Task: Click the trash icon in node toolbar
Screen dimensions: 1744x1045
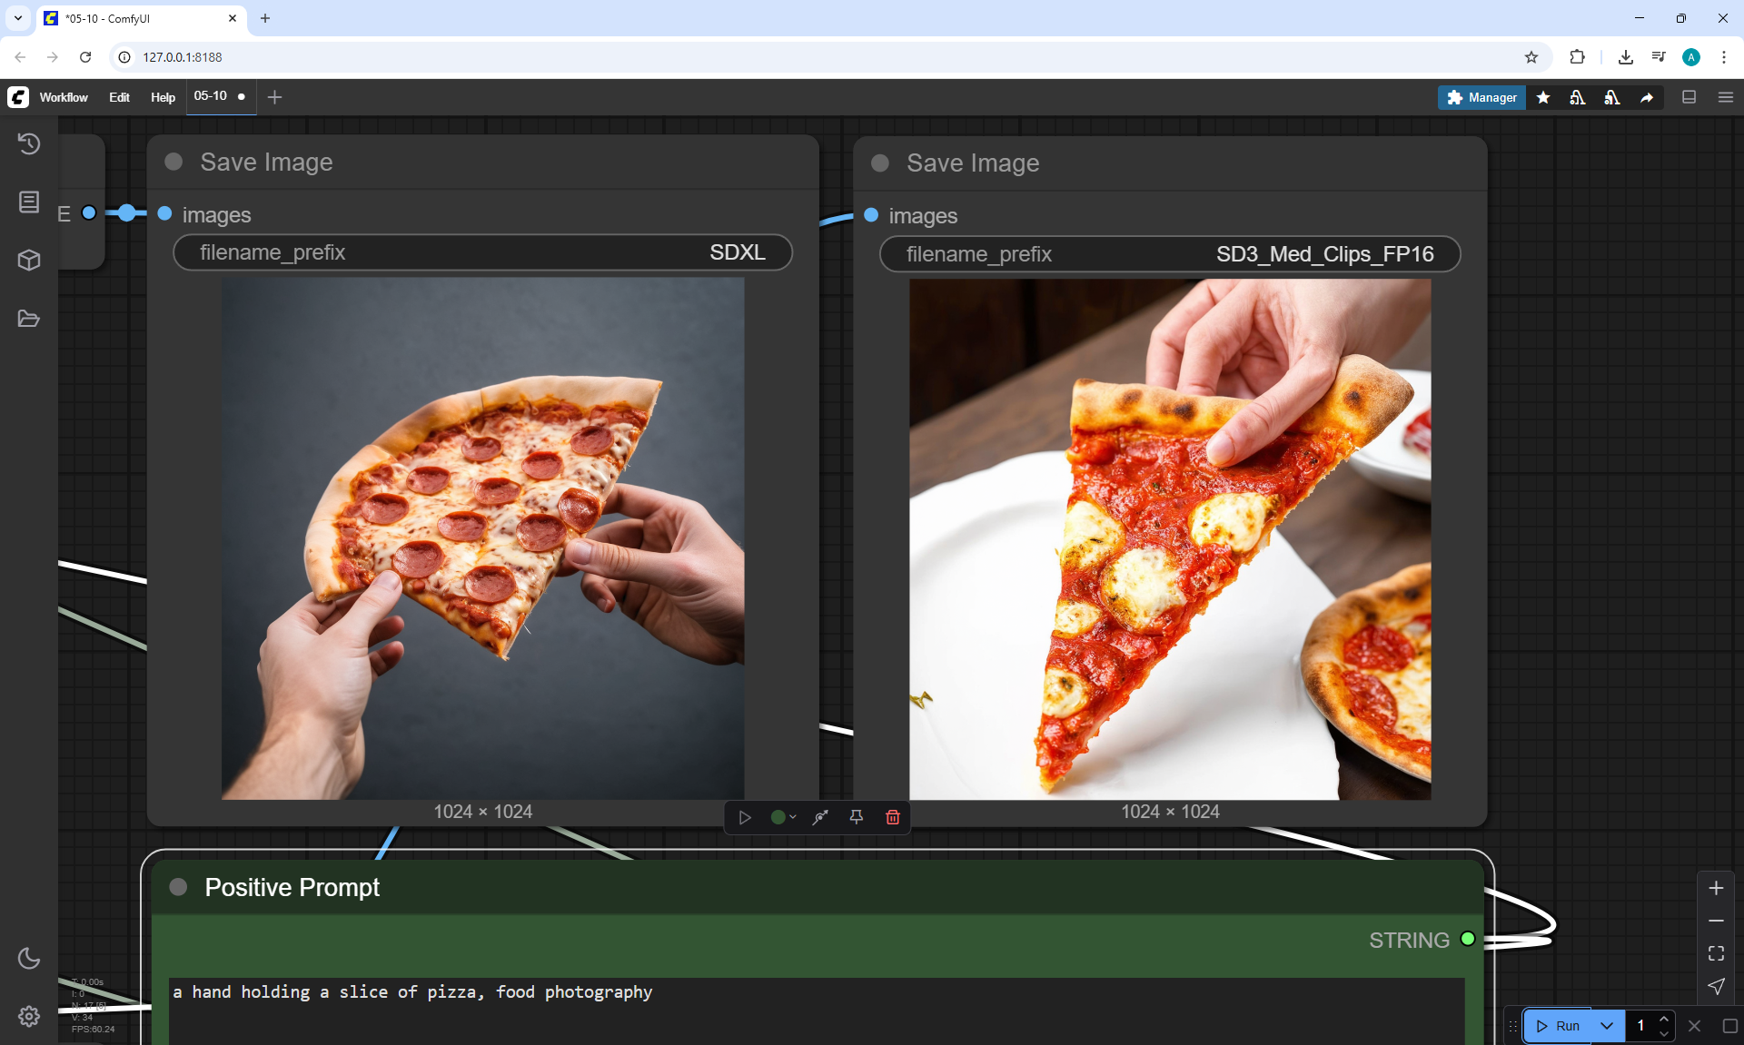Action: point(892,817)
